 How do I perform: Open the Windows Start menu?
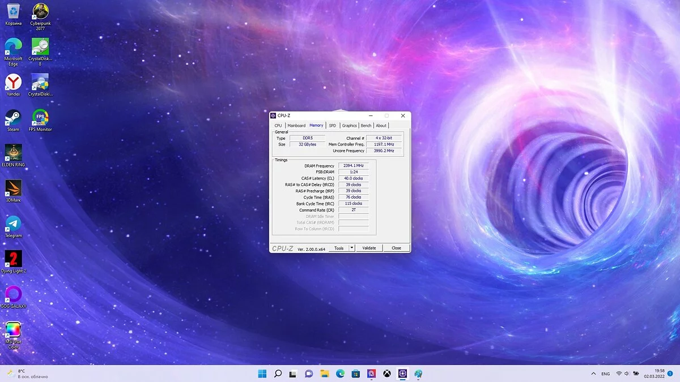point(262,374)
